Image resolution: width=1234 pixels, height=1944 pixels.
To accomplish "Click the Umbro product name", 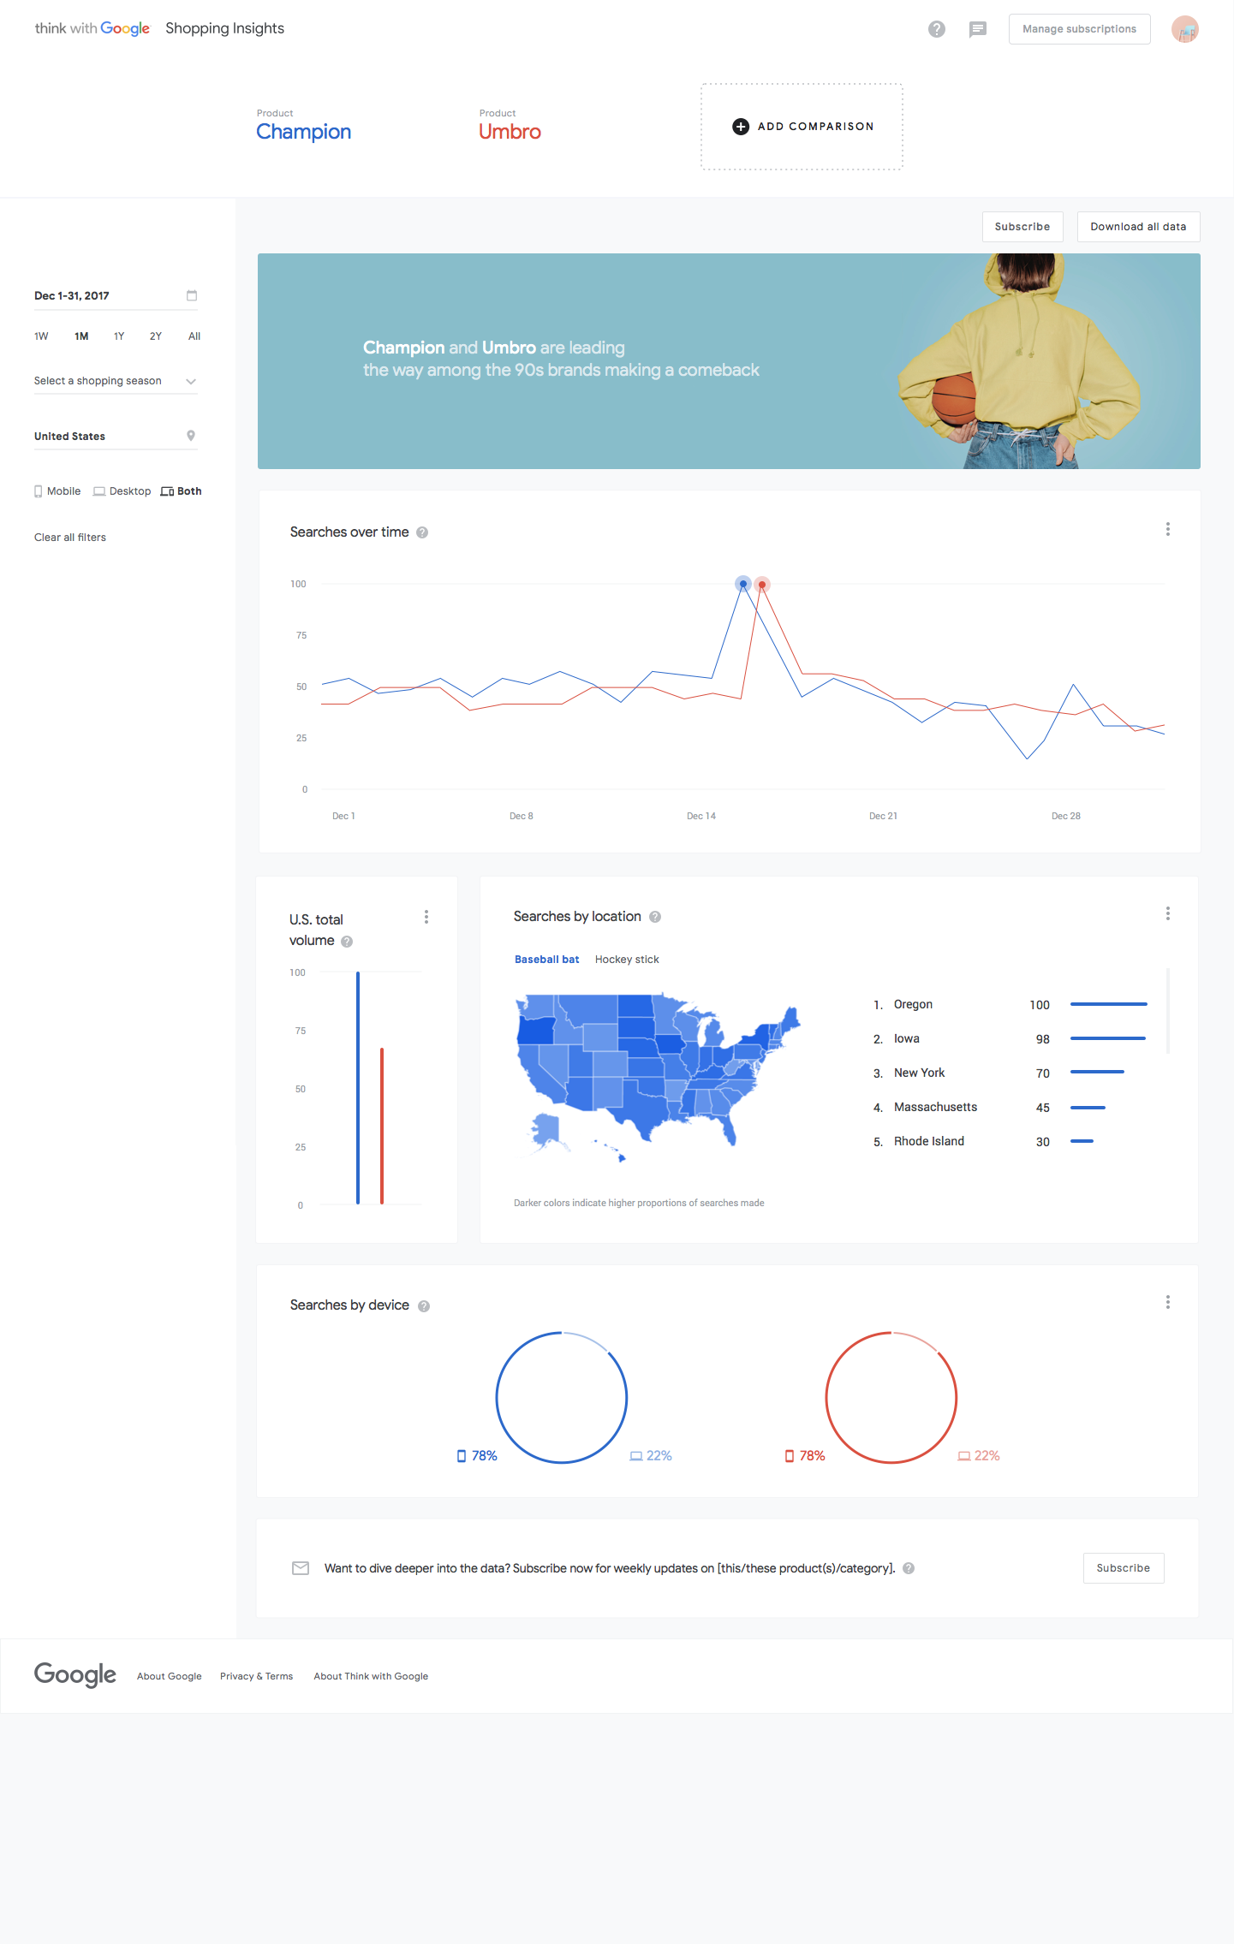I will tap(510, 132).
